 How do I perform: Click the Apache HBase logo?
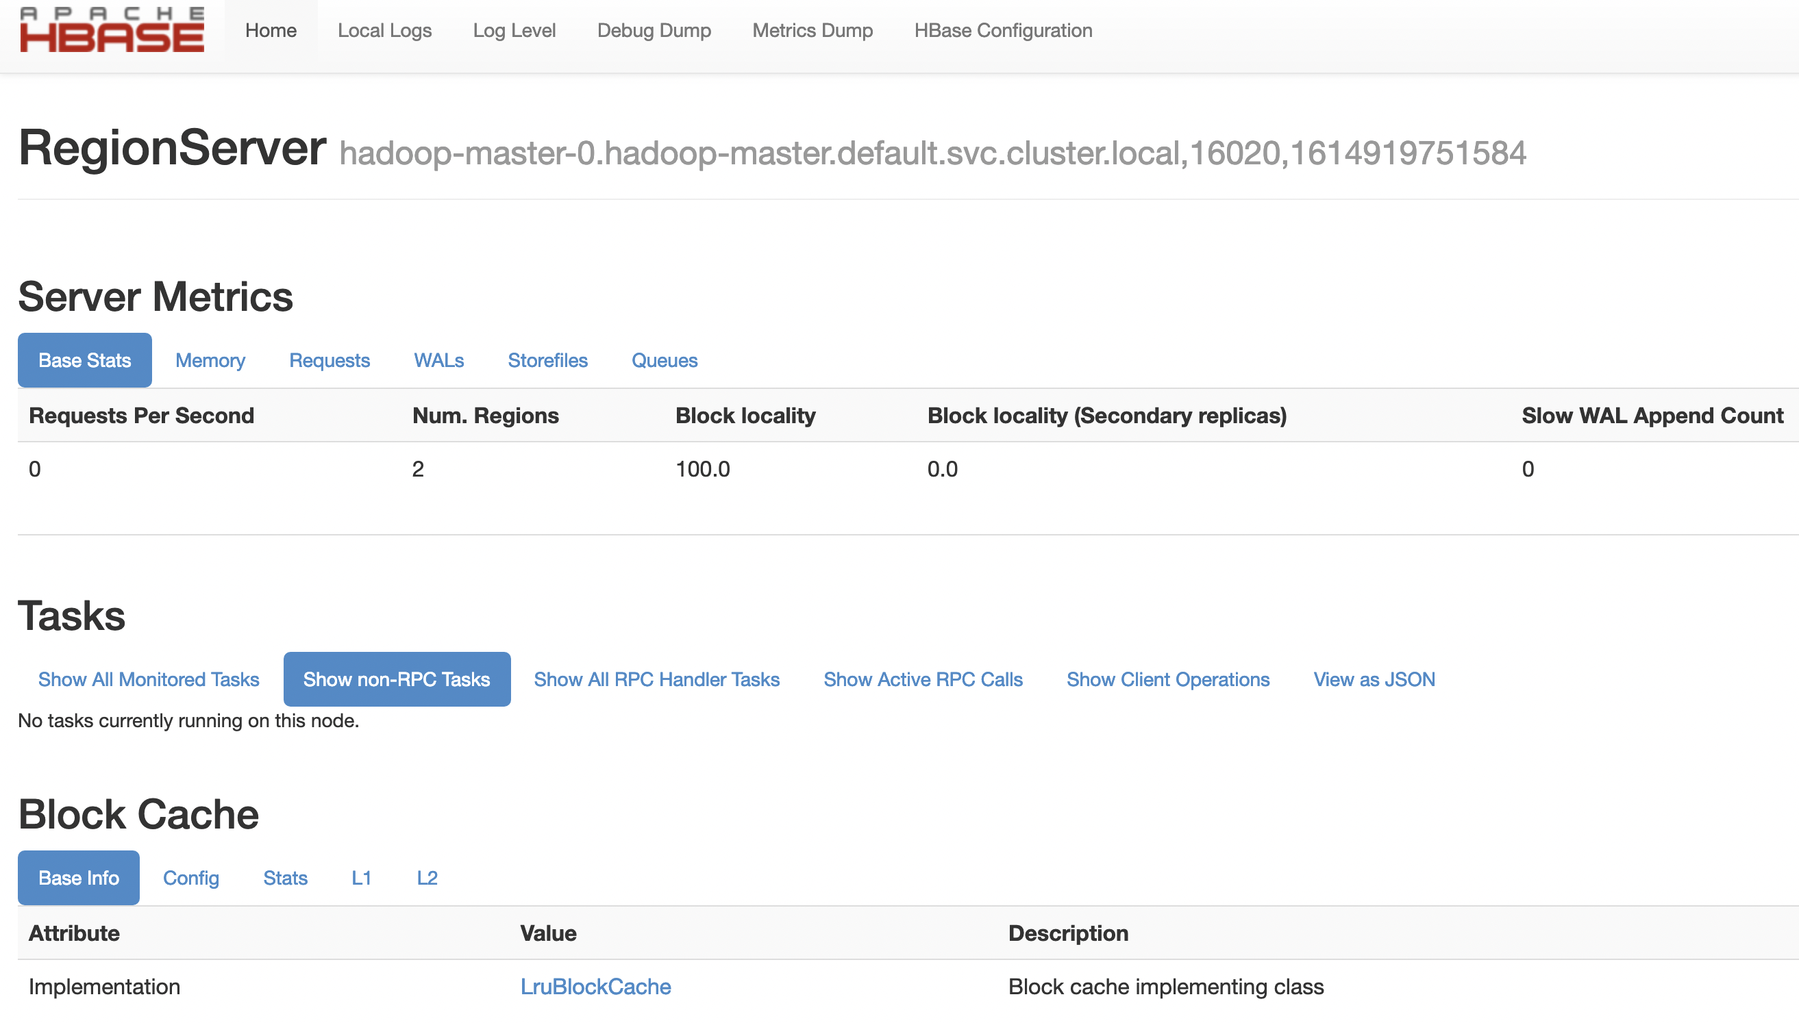click(x=112, y=30)
